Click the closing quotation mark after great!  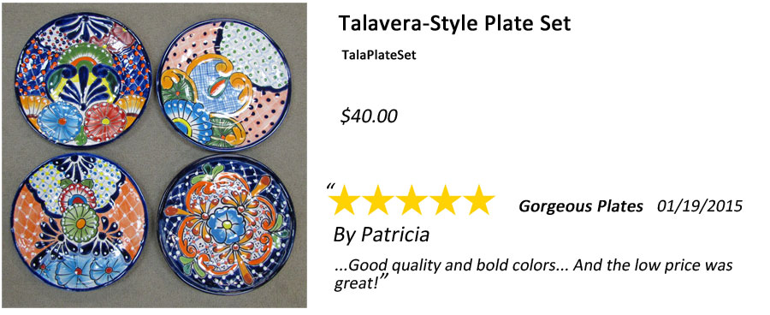pos(383,279)
